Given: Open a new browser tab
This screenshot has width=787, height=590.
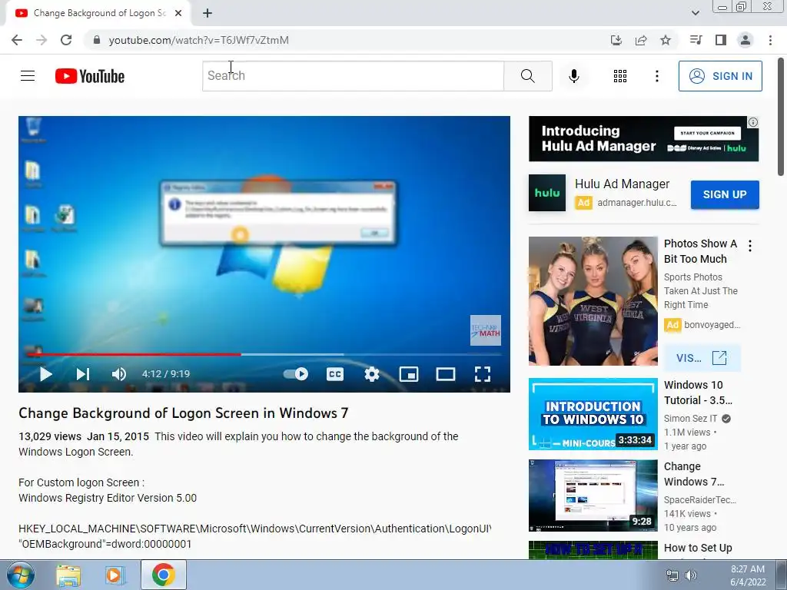Looking at the screenshot, I should 208,13.
